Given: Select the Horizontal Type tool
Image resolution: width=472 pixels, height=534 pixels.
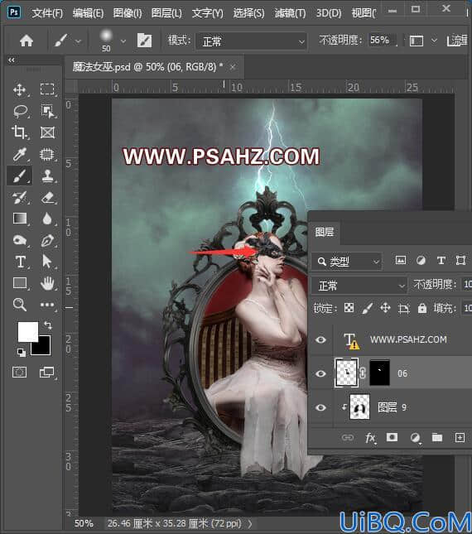Looking at the screenshot, I should (x=21, y=262).
